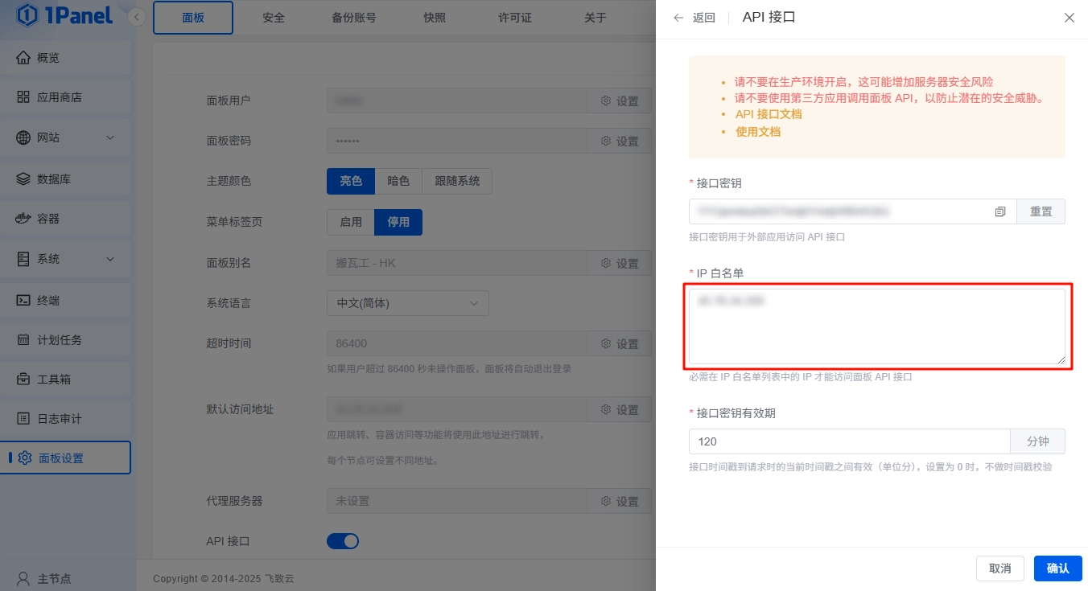Open the 概览 overview icon in sidebar

pos(23,57)
